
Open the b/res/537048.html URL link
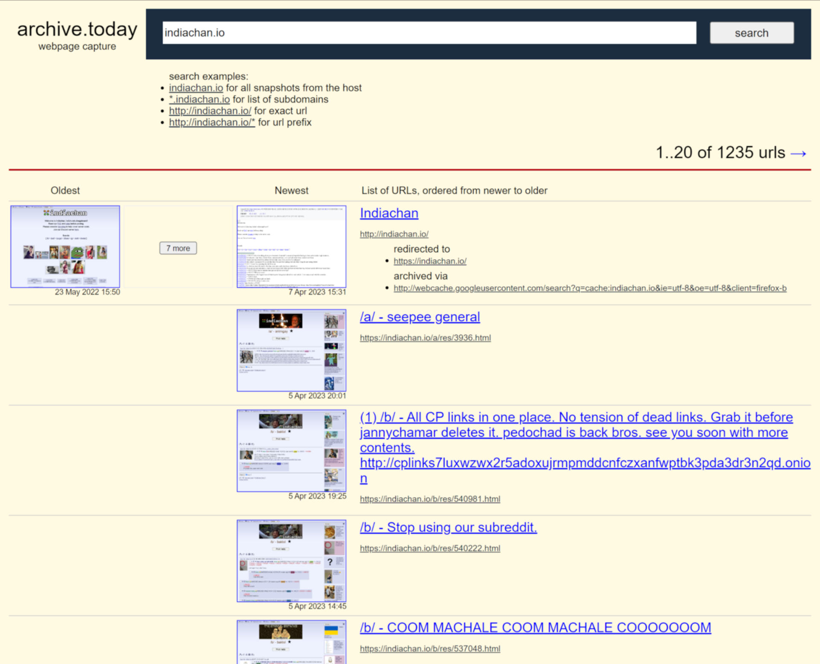[430, 649]
